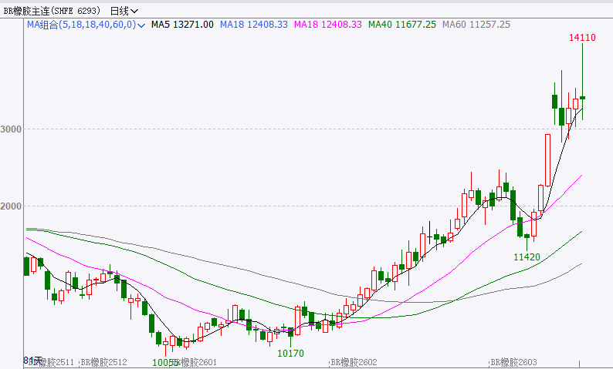Click the 2000 price axis gridline label
Image resolution: width=613 pixels, height=369 pixels.
click(x=11, y=206)
